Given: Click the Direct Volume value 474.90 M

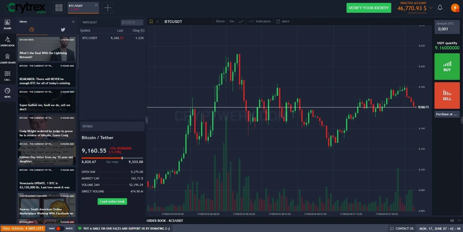Looking at the screenshot, I should pyautogui.click(x=137, y=192).
